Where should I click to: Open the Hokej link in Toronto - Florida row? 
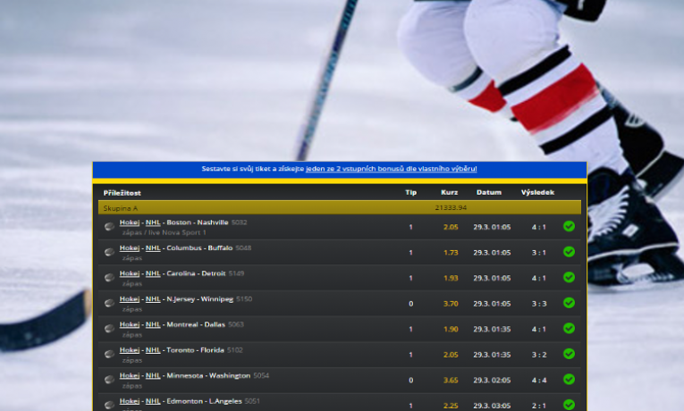point(131,350)
